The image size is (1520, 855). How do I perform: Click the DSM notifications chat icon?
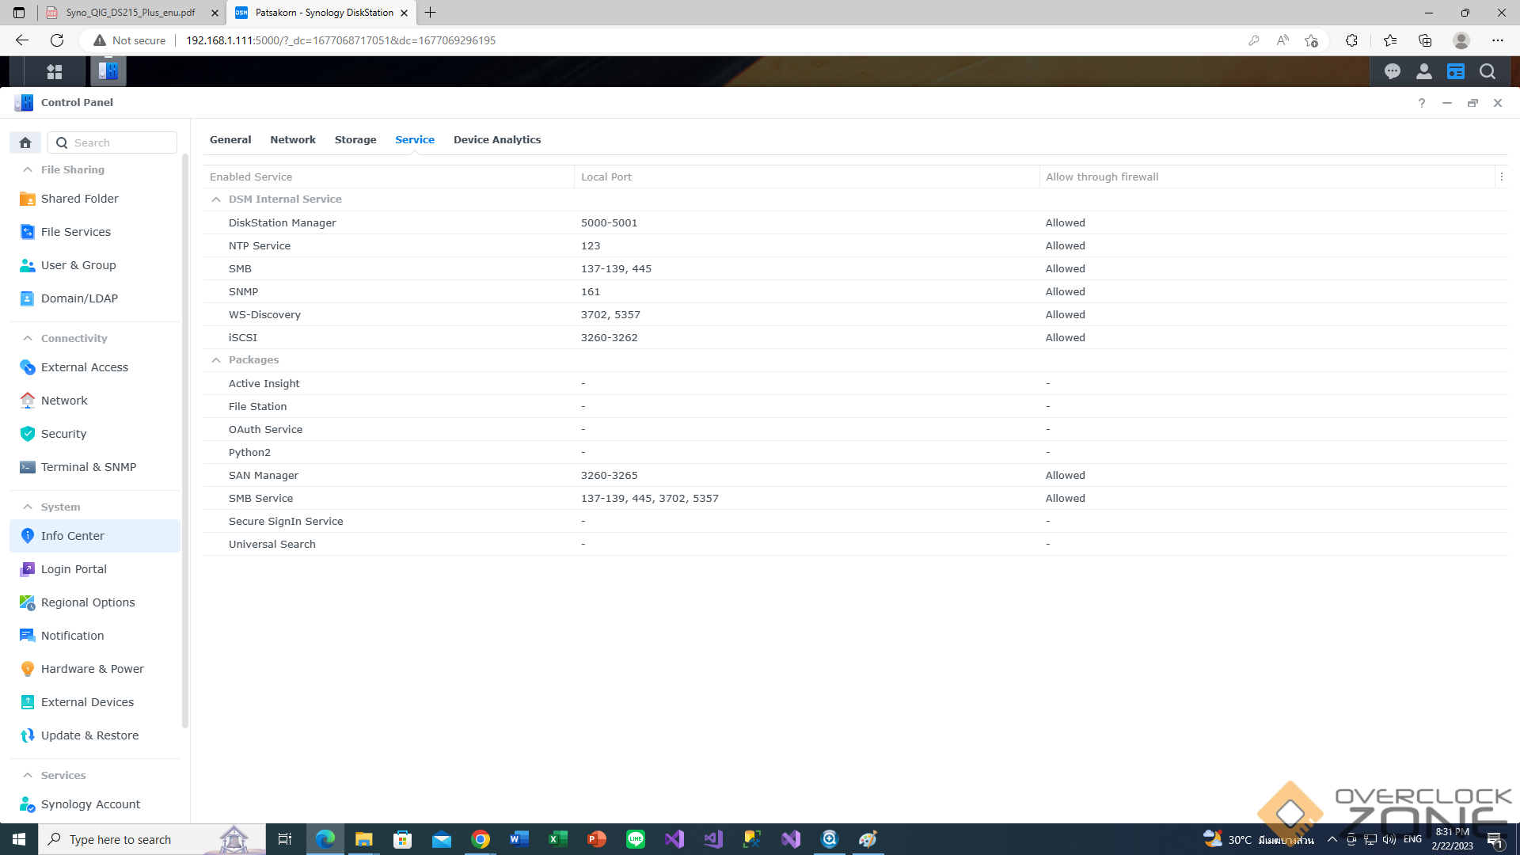[1392, 72]
